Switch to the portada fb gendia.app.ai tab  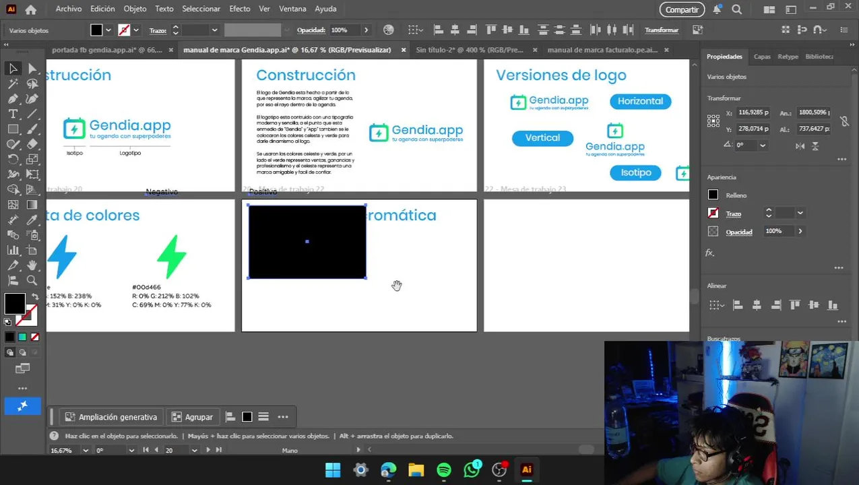coord(107,50)
